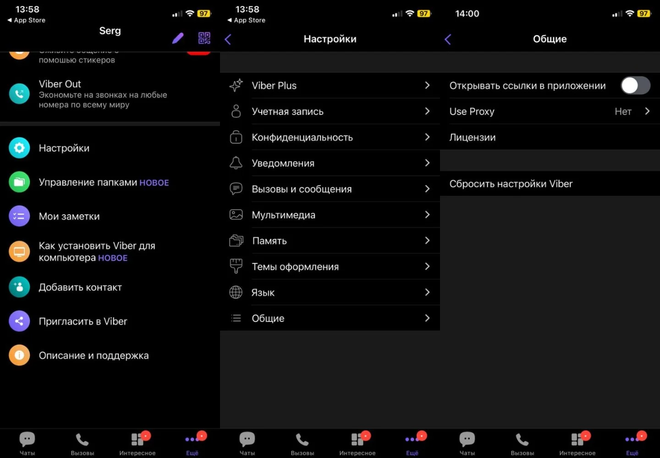Open Интересное tab on left screen
Image resolution: width=660 pixels, height=458 pixels.
point(137,443)
